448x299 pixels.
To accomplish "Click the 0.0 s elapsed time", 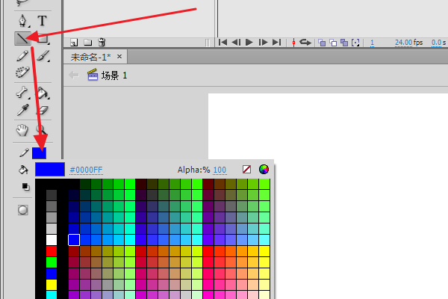I will click(x=436, y=43).
